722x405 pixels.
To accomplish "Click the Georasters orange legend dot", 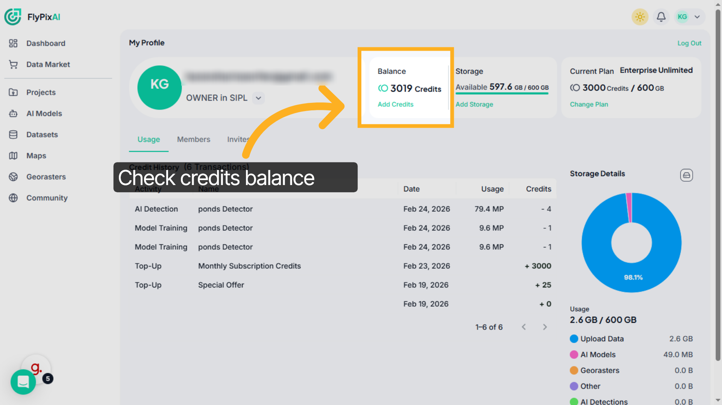I will pos(574,370).
